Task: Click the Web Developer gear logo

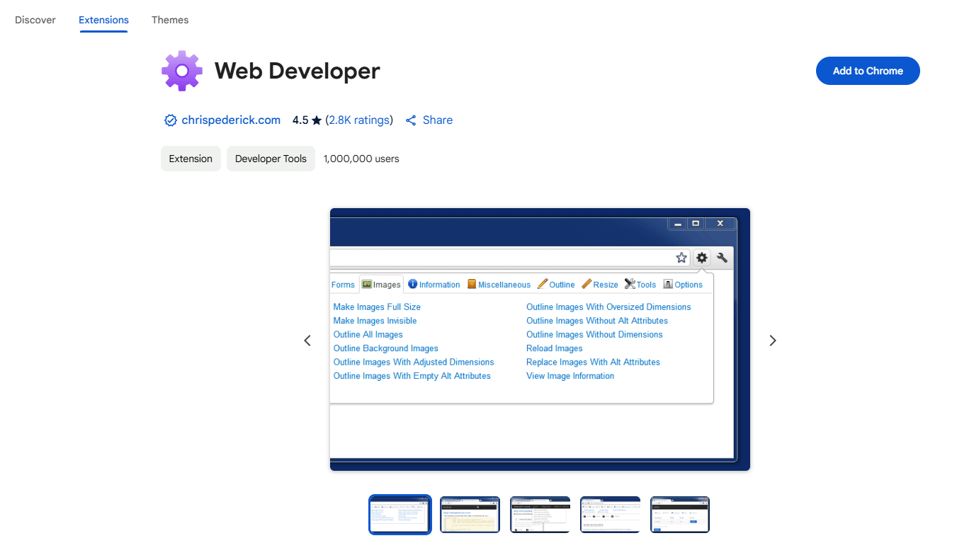Action: point(182,71)
